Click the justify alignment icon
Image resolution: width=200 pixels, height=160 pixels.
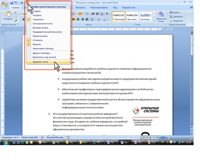tap(87, 19)
